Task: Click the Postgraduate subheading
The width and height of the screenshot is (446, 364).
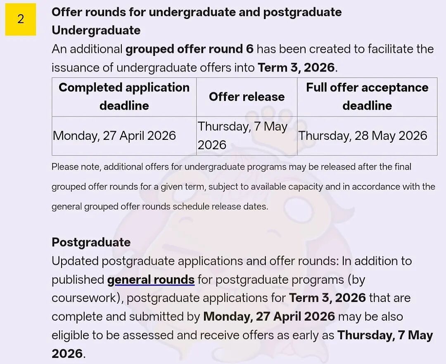Action: tap(91, 242)
